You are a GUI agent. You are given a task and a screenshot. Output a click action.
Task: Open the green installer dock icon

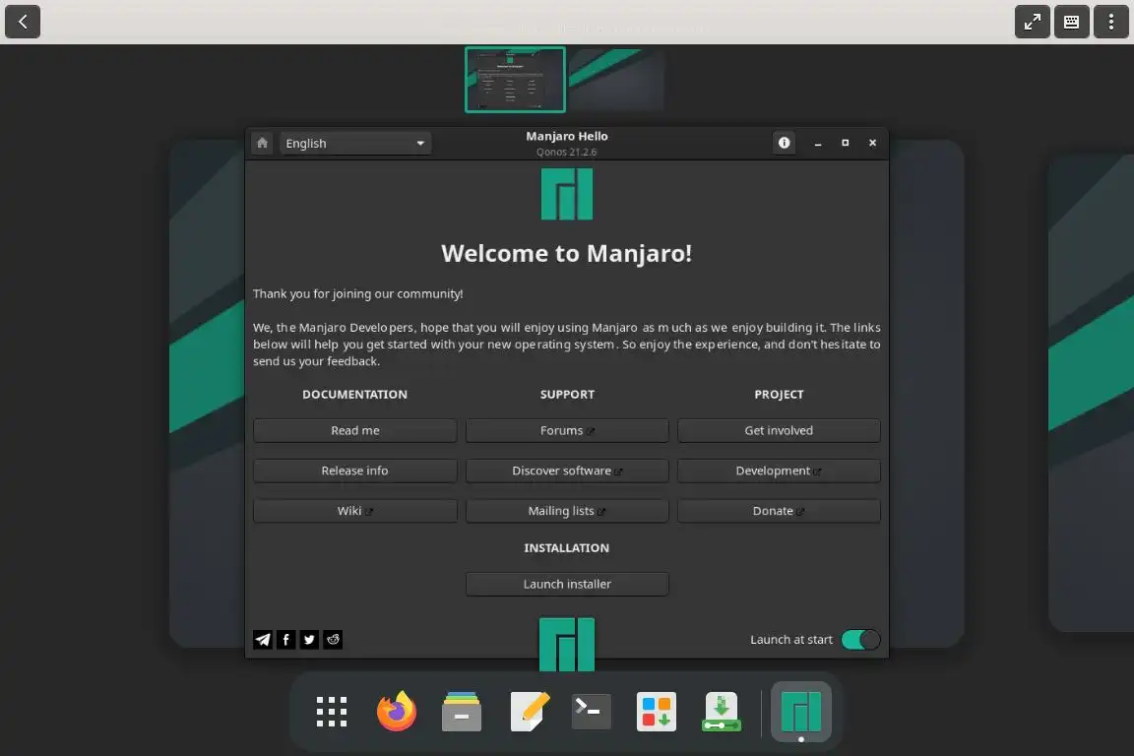pos(721,712)
